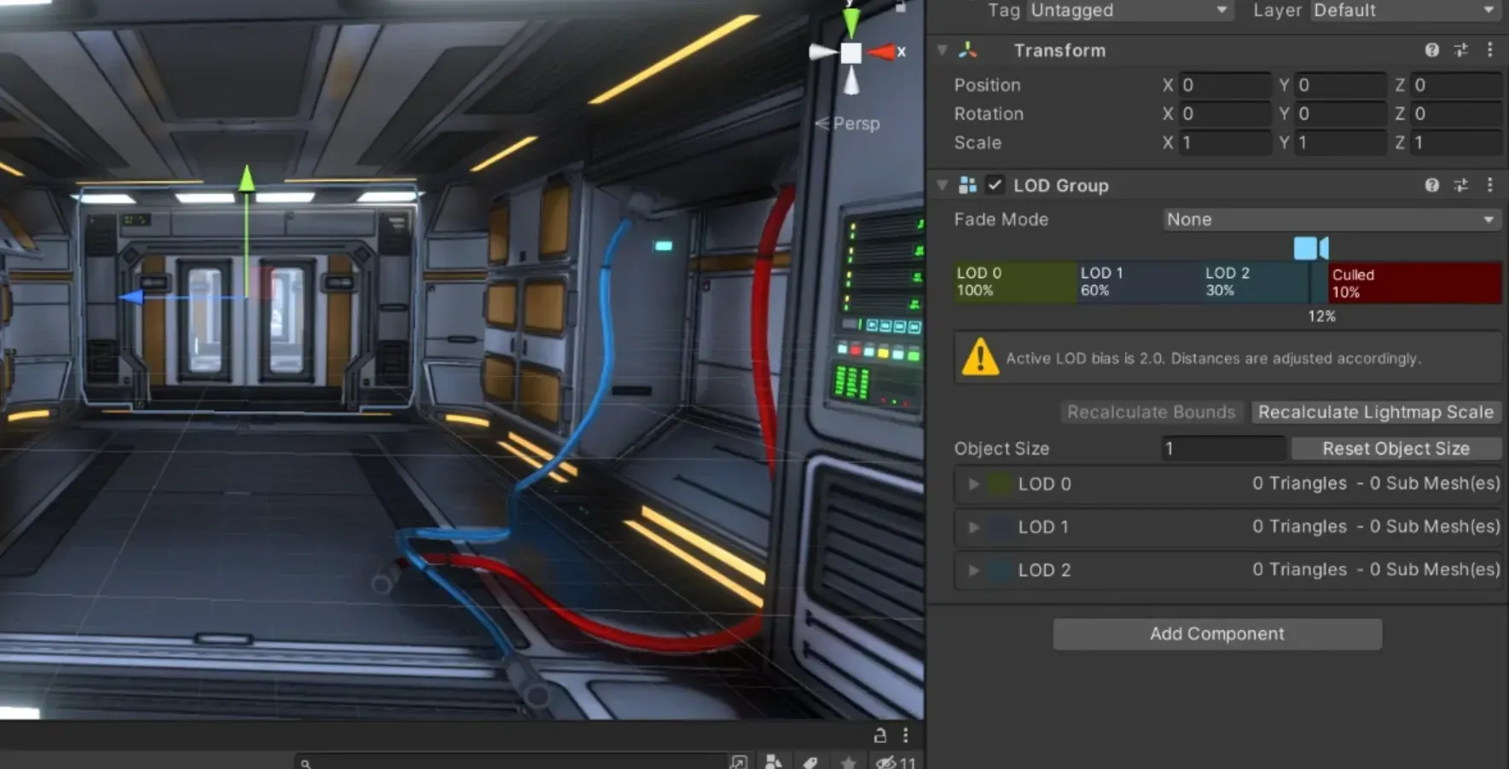
Task: Click the red X axis gizmo cone
Action: (x=882, y=53)
